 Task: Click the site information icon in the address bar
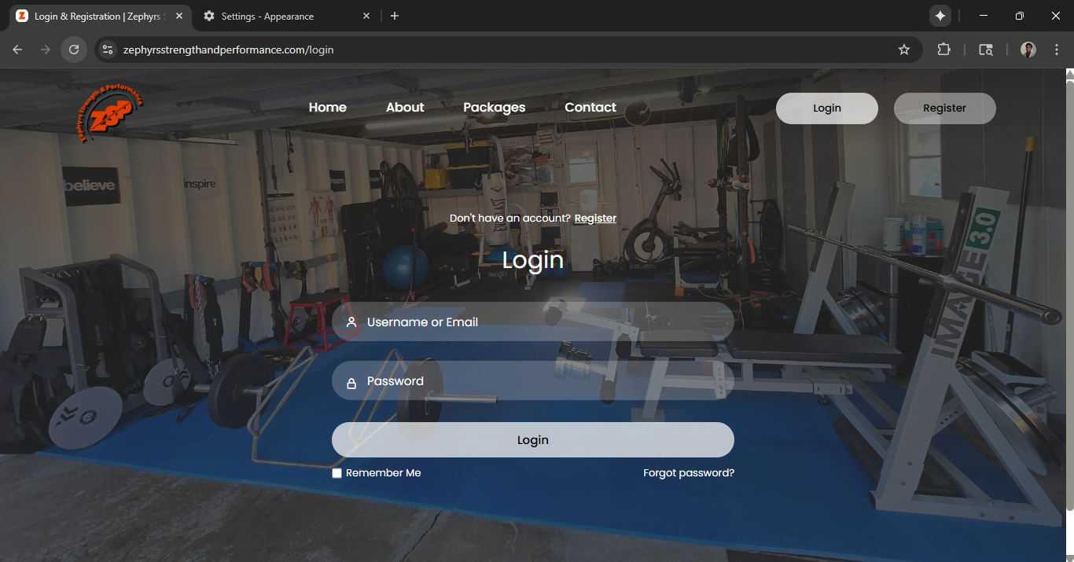pos(107,49)
